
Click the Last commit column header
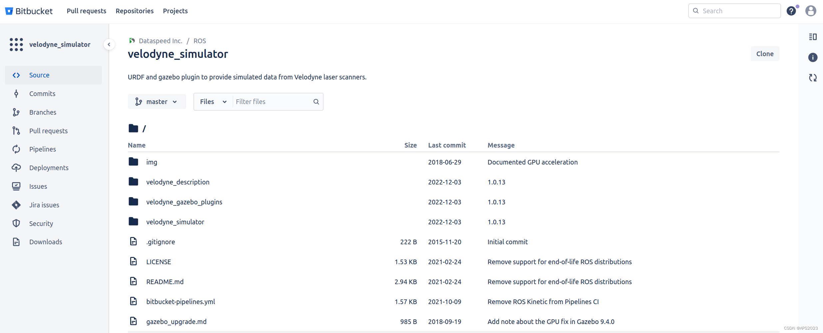[x=447, y=145]
